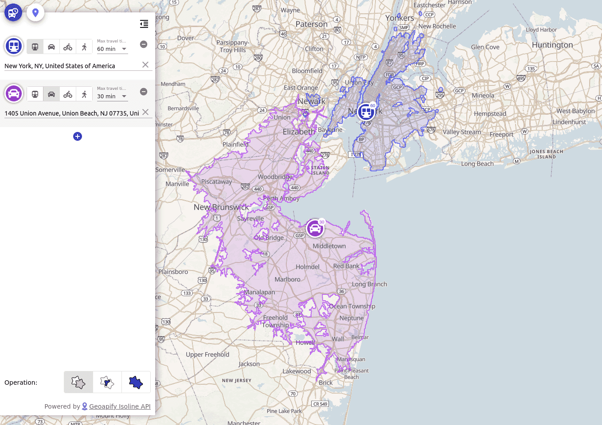Open the Geoapify Isoline API link
Viewport: 602px width, 425px height.
120,406
